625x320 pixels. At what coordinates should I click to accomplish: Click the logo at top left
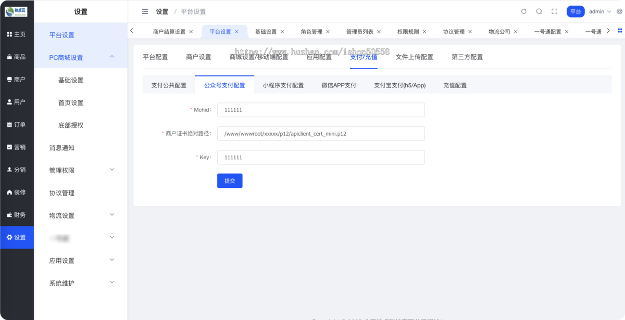(x=16, y=11)
